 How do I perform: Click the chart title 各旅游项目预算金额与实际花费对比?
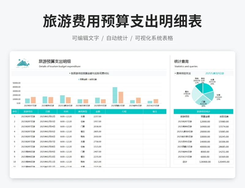[x=89, y=73]
